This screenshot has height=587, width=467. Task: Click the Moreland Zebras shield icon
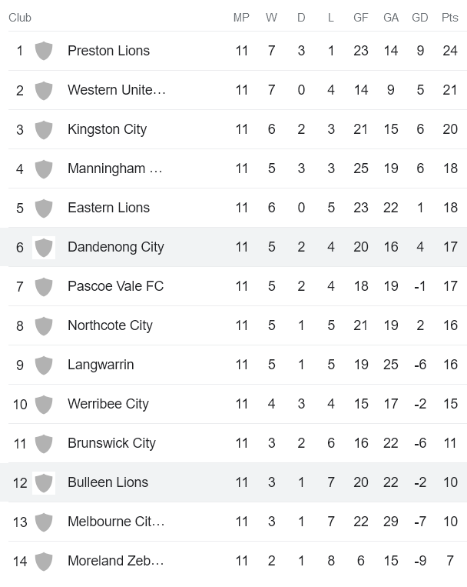[44, 561]
